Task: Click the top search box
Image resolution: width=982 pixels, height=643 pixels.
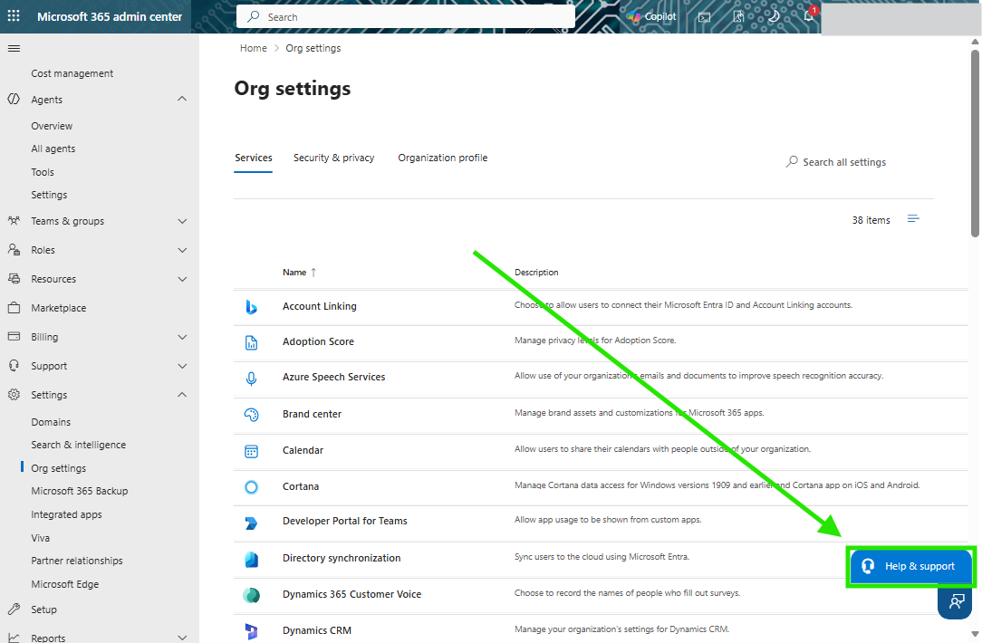Action: click(x=405, y=17)
